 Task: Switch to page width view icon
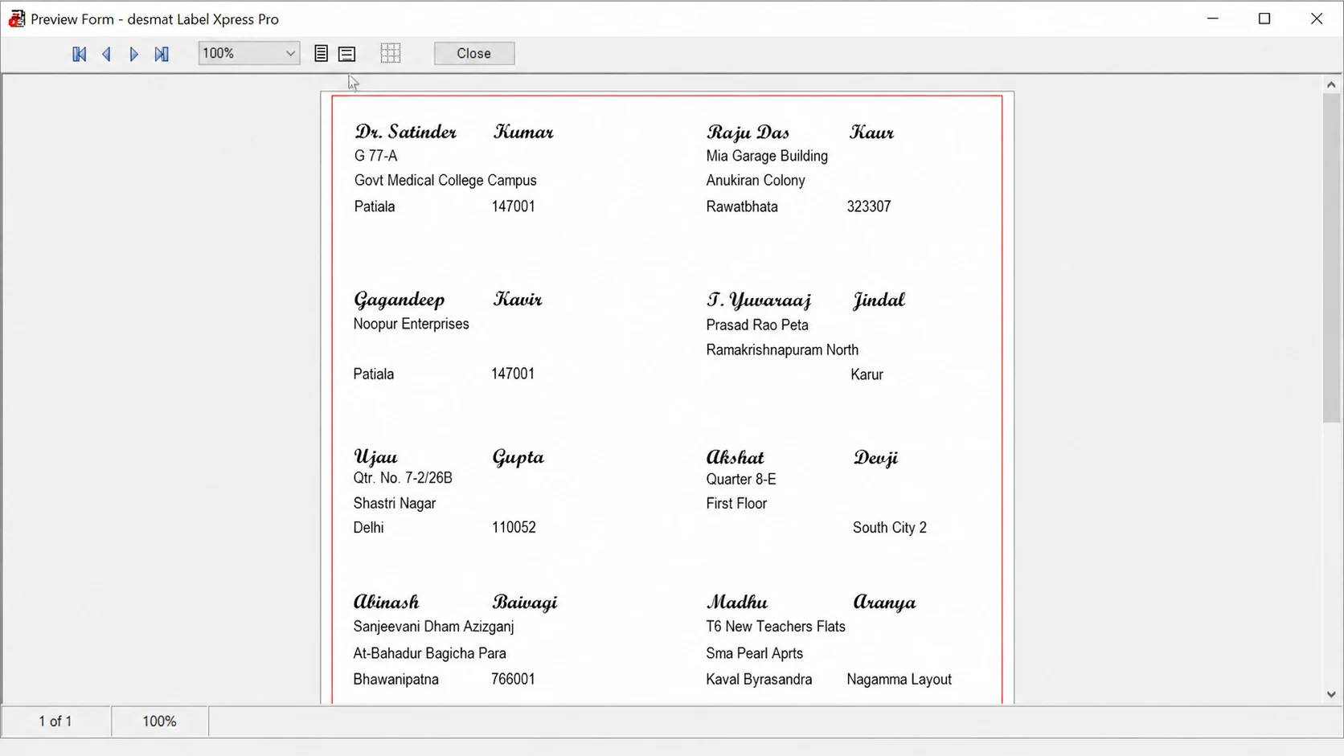click(347, 54)
